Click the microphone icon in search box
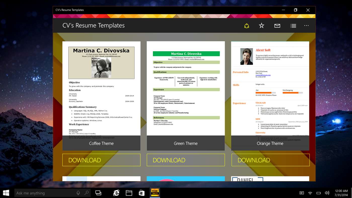352x198 pixels. tap(78, 193)
